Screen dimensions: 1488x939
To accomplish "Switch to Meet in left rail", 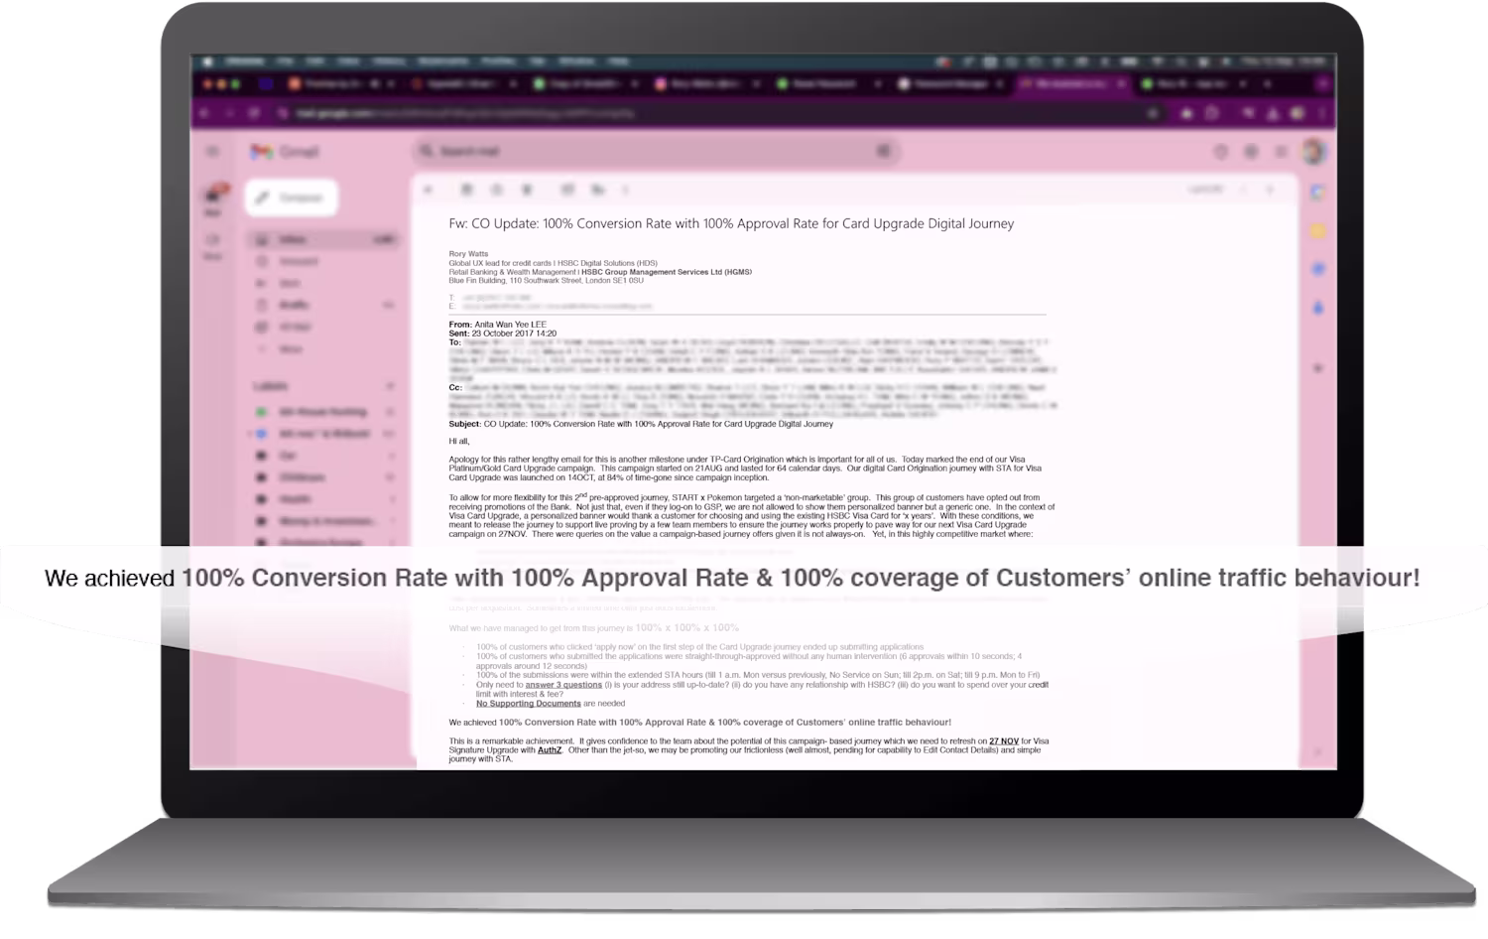I will [x=212, y=246].
